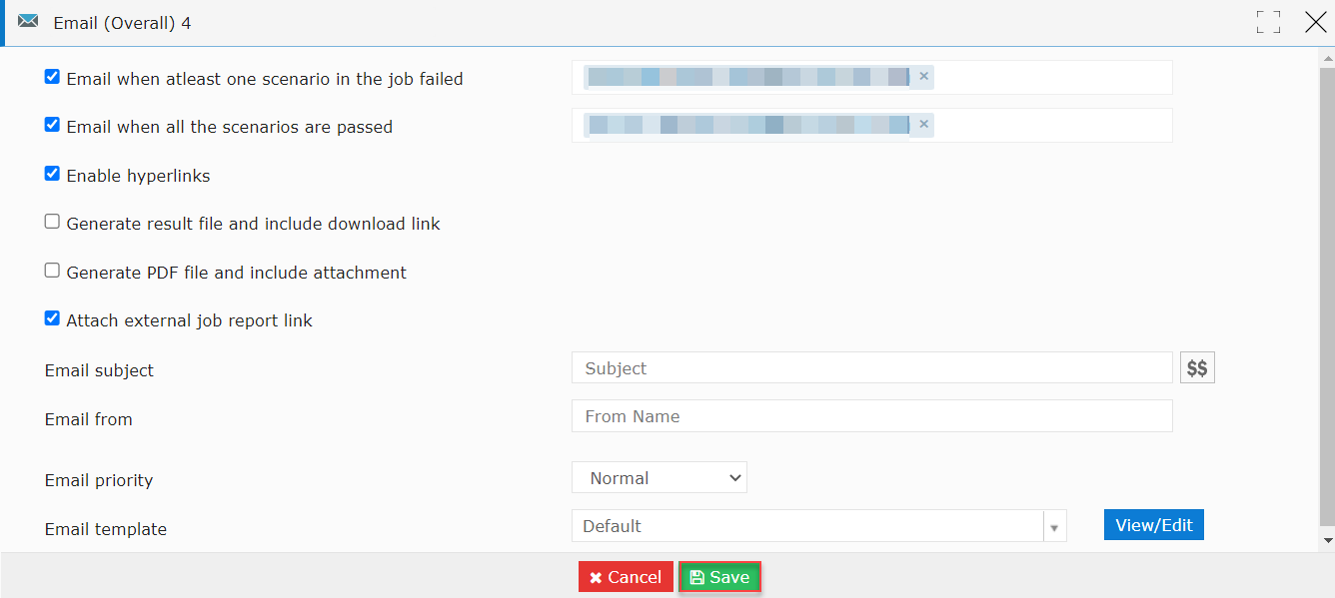Expand the dialog with the fullscreen icon
The image size is (1335, 598).
pyautogui.click(x=1268, y=22)
